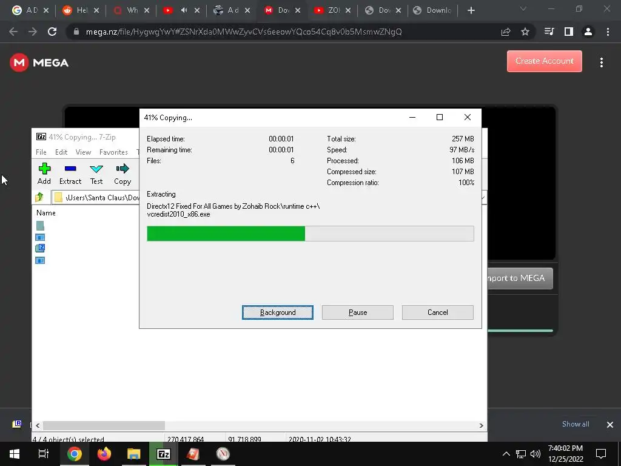Click the Add toolbar icon in 7-Zip

(44, 174)
